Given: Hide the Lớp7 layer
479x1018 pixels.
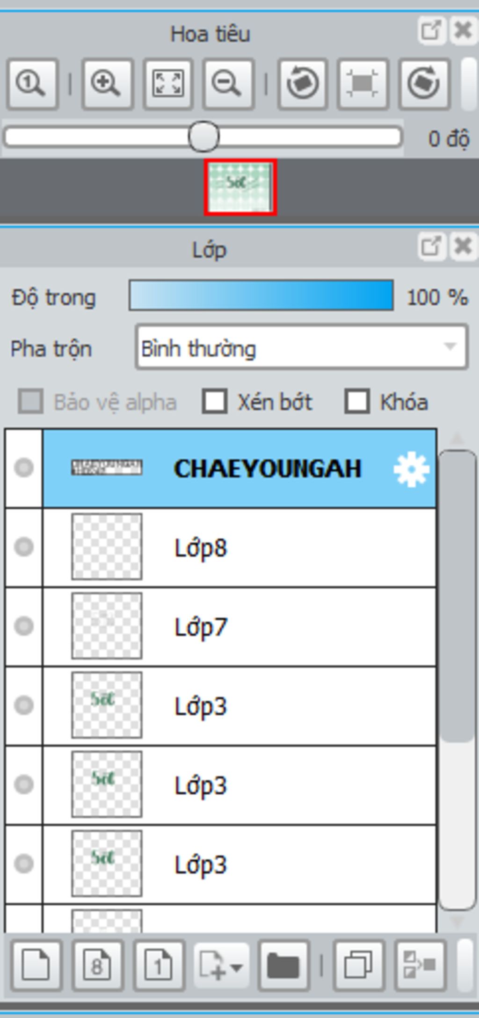Looking at the screenshot, I should (23, 626).
